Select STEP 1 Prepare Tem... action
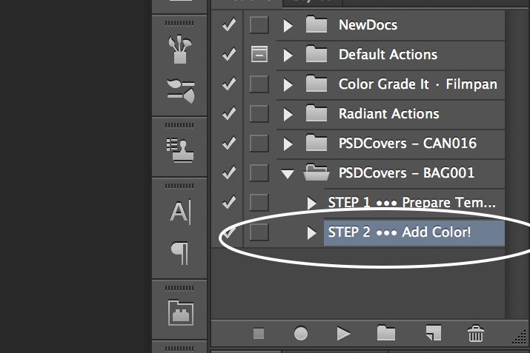530x353 pixels. click(412, 203)
